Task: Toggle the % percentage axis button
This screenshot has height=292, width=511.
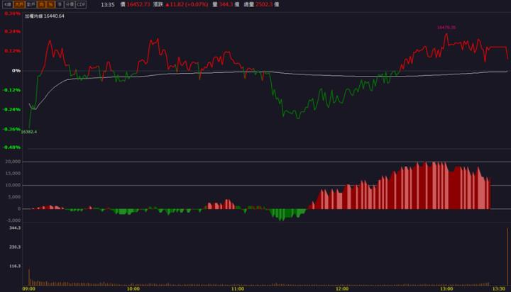Action: pyautogui.click(x=52, y=4)
